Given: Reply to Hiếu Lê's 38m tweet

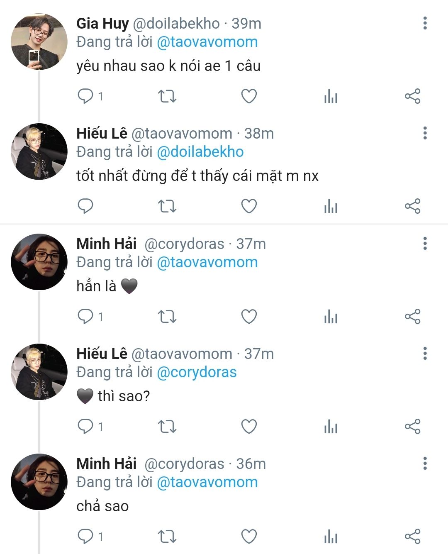Looking at the screenshot, I should coord(85,206).
